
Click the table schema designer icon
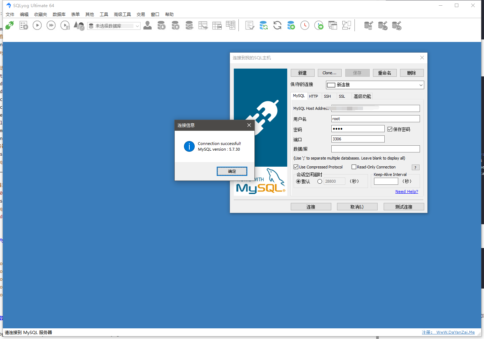[x=217, y=26]
